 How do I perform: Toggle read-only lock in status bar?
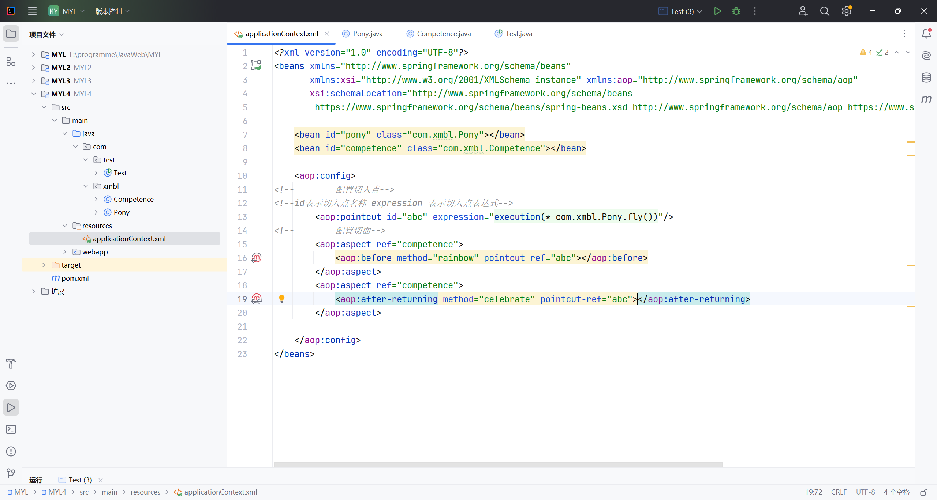coord(924,492)
